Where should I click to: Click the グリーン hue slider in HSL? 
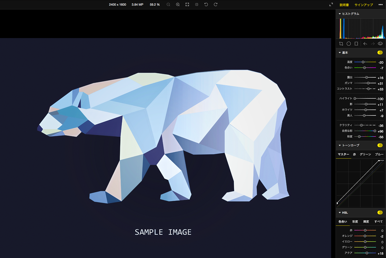[365, 247]
